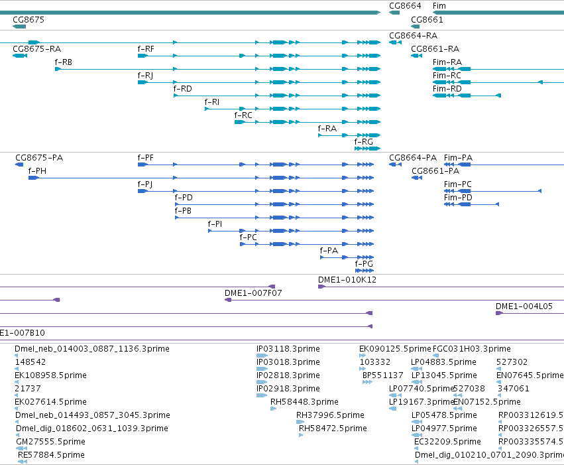This screenshot has height=465, width=564.
Task: Select protein f-PC
Action: pos(248,238)
